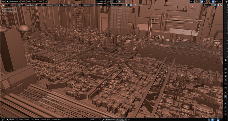Open the Object target dropdown
This screenshot has width=228, height=121.
(65, 5)
